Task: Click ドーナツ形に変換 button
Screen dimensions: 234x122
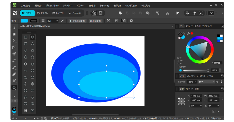Action: point(77,21)
